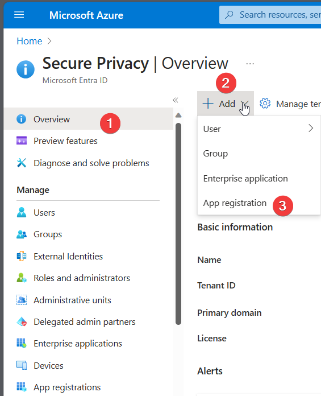The width and height of the screenshot is (321, 396).
Task: Click the Microsoft Azure title
Action: pos(86,15)
